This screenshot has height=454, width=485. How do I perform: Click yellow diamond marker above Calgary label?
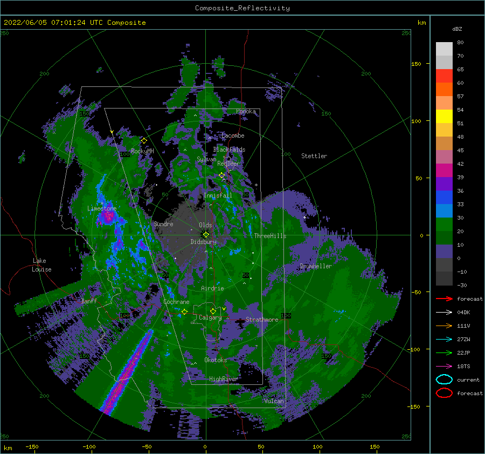[213, 311]
